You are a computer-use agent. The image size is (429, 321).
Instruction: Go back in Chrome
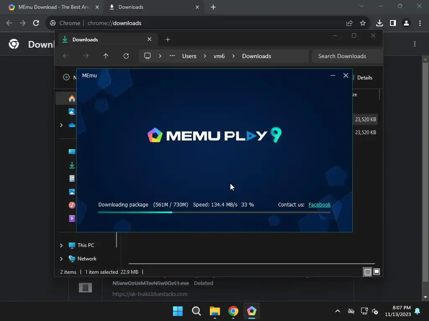9,23
